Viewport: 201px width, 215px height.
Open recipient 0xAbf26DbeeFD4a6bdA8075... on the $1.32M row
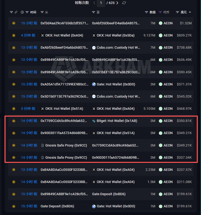116,23
